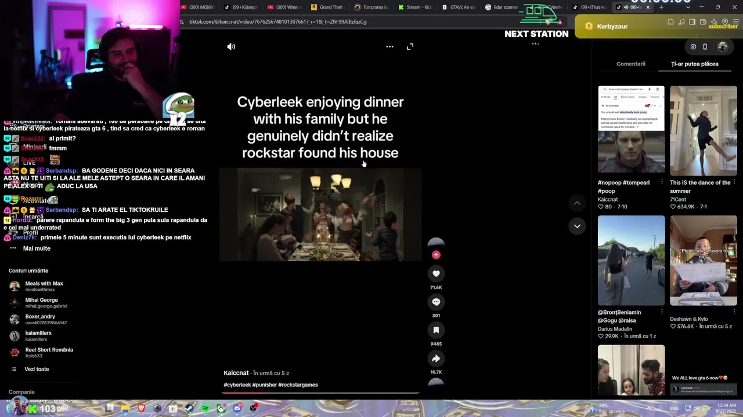Share the video using the arrow icon
Viewport: 743px width, 417px height.
pos(436,359)
